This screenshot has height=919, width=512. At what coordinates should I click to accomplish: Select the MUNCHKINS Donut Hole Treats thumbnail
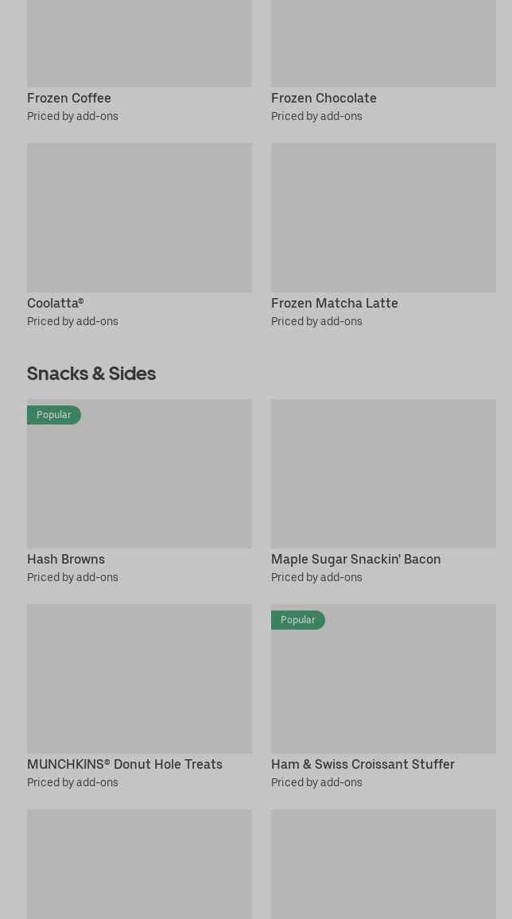tap(139, 678)
